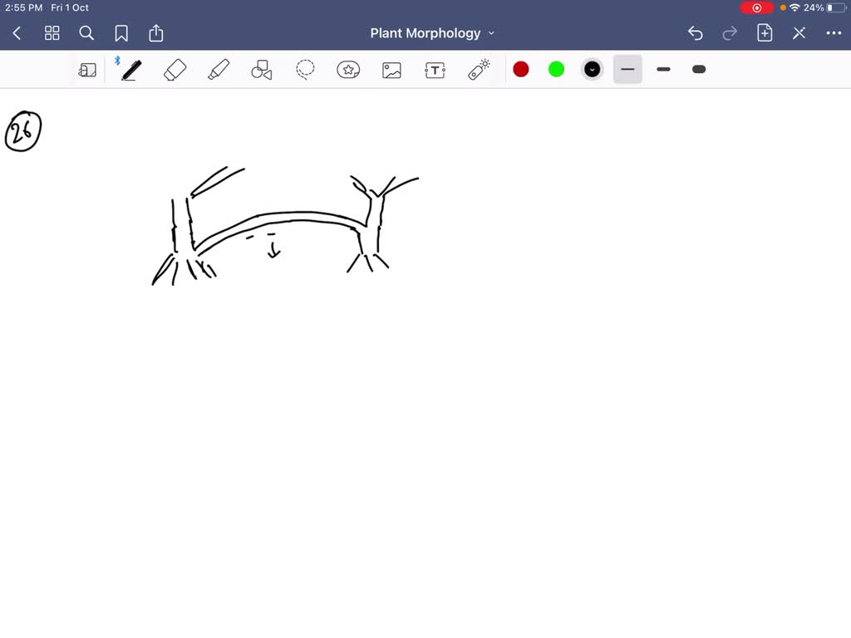Screen dimensions: 851x638
Task: Open the zoom window tool
Action: click(x=87, y=70)
